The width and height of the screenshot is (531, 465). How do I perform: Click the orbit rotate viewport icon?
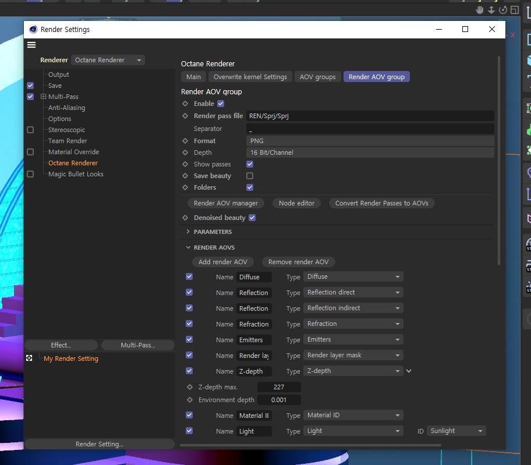(503, 10)
